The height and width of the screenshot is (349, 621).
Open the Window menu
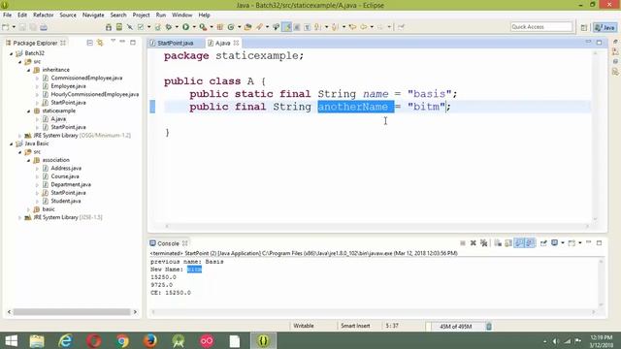[x=181, y=16]
